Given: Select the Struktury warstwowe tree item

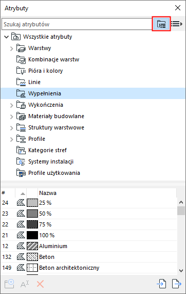Looking at the screenshot, I should tap(56, 127).
